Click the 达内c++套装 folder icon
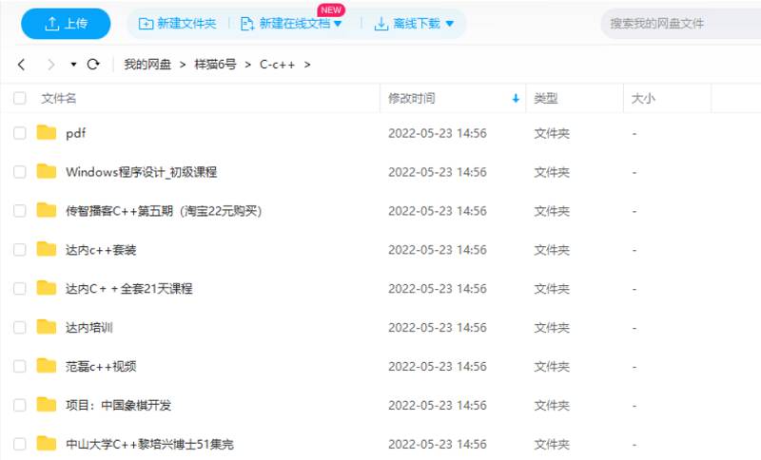The height and width of the screenshot is (460, 761). click(x=47, y=249)
